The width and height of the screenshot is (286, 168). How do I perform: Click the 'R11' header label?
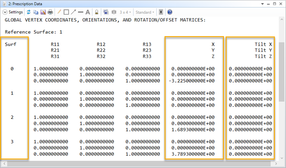[55, 44]
